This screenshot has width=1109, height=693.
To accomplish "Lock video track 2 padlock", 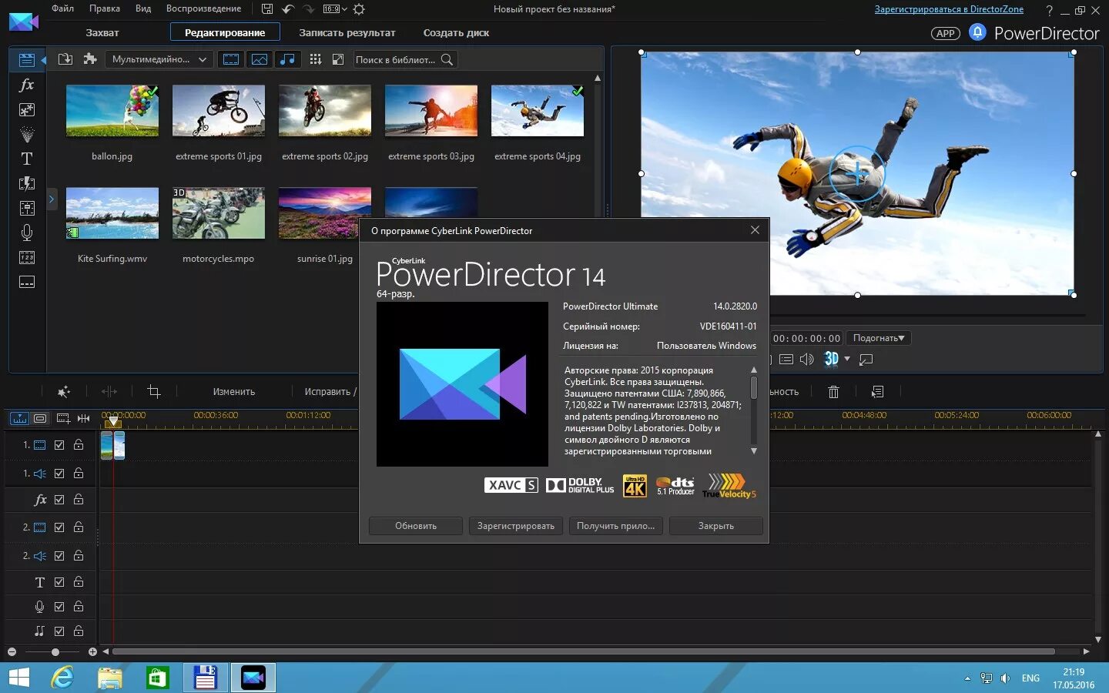I will pyautogui.click(x=79, y=527).
